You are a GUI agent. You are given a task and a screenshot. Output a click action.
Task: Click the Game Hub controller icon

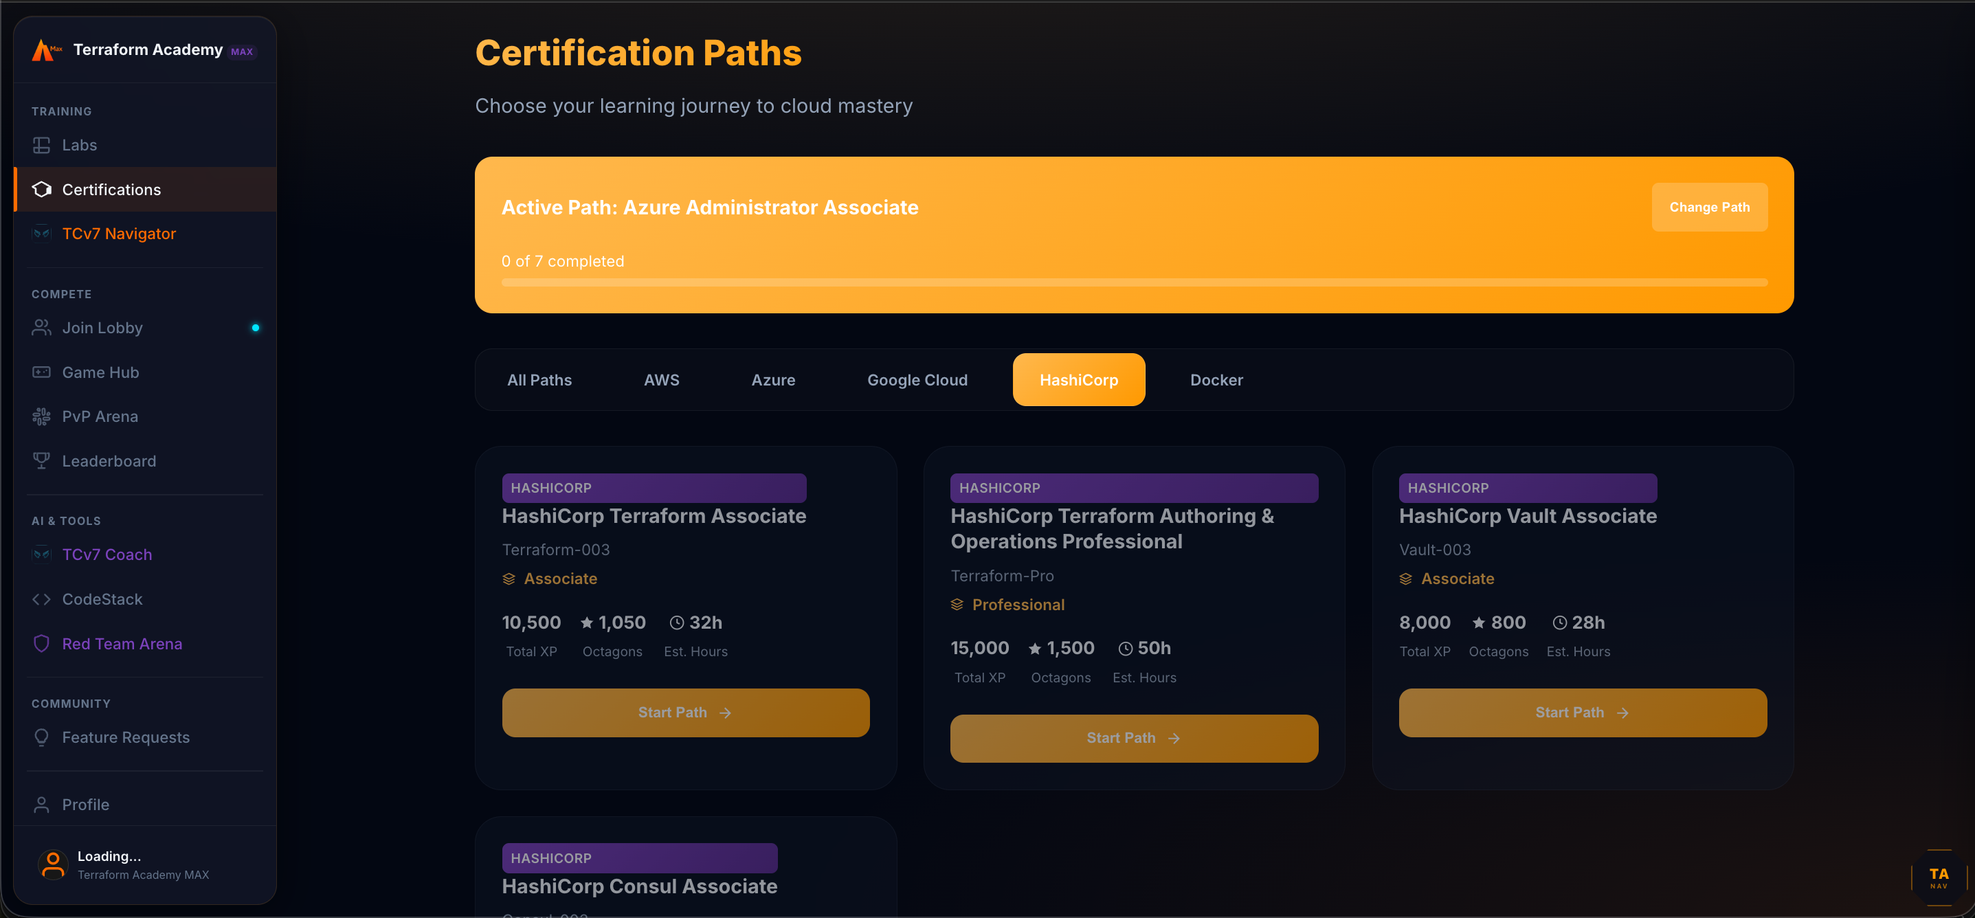41,372
